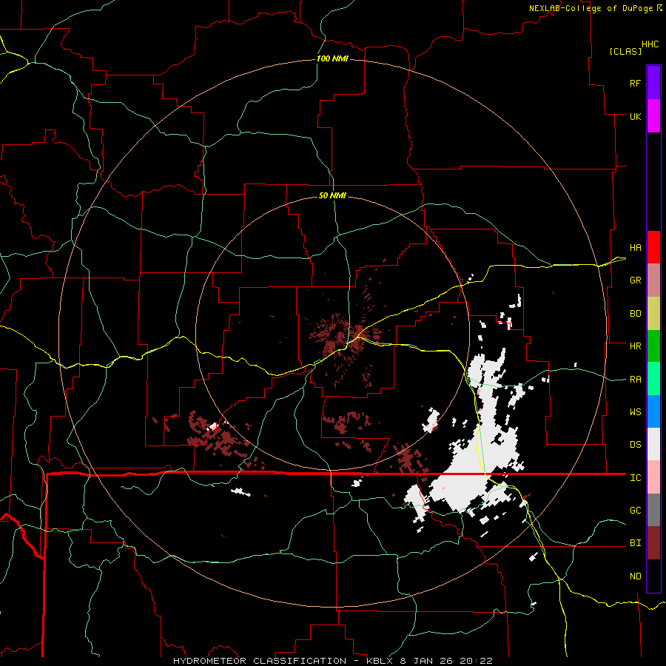The height and width of the screenshot is (666, 666).
Task: Click the ND black legend swatch
Action: [x=653, y=576]
